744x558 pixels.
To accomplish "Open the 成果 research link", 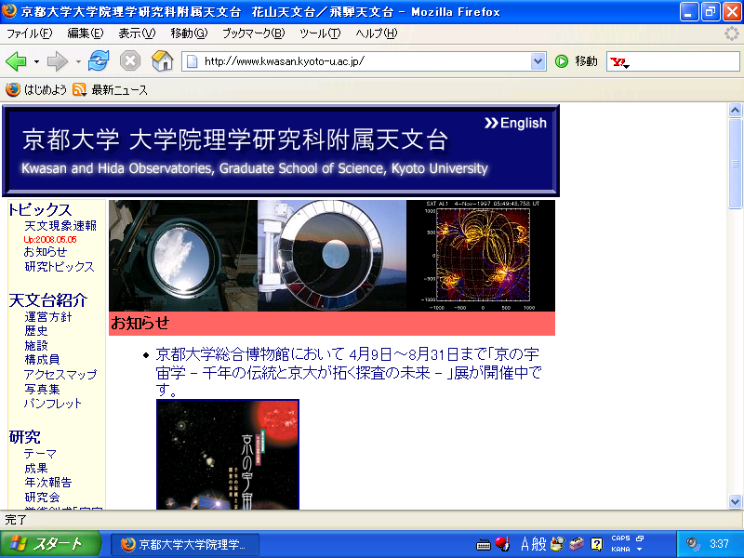I will (36, 469).
